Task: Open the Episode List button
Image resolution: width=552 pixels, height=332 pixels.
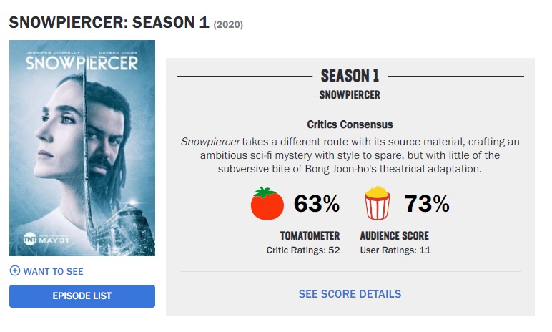Action: [82, 296]
